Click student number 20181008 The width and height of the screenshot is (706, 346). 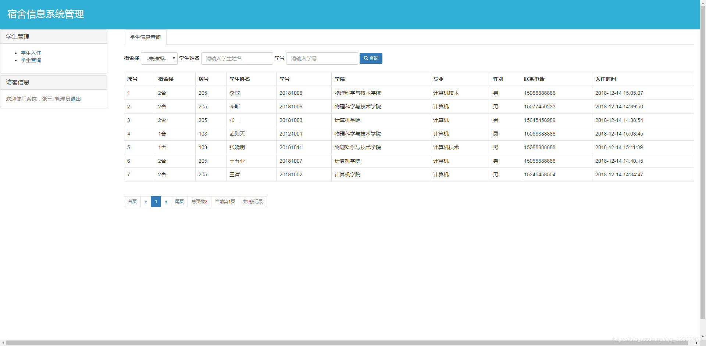291,93
